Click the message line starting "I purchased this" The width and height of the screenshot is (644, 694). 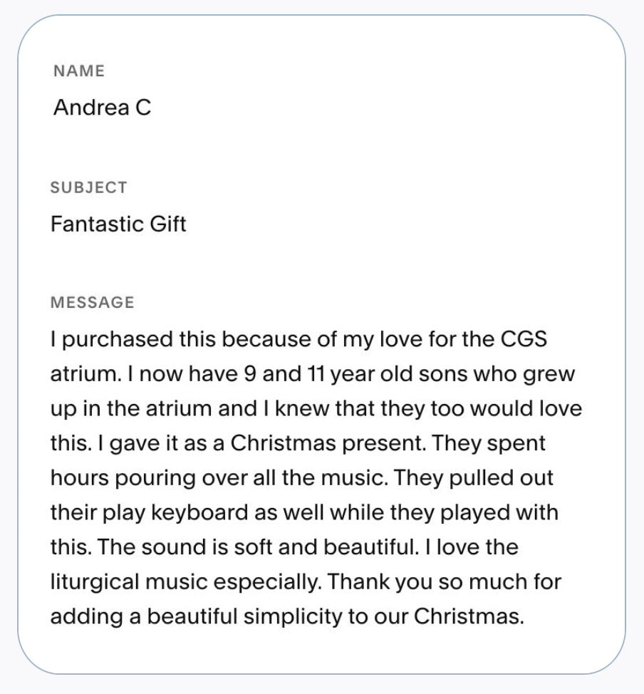[298, 339]
